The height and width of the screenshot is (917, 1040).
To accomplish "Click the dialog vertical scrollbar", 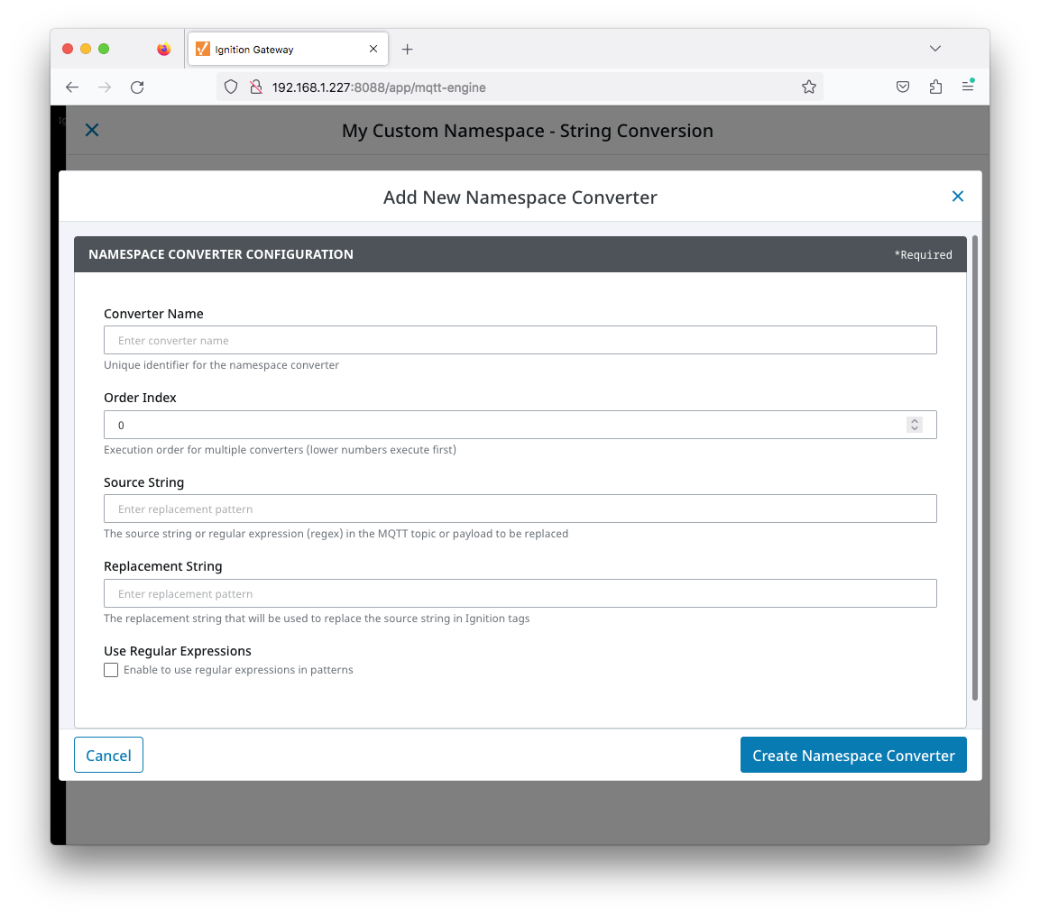I will click(974, 467).
